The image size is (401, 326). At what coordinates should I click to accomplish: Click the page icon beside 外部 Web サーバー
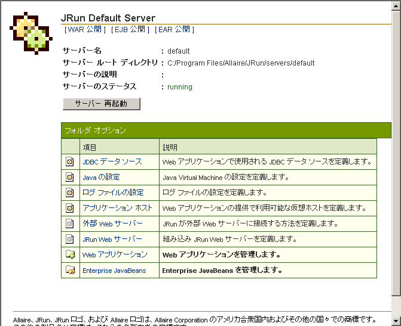(69, 223)
